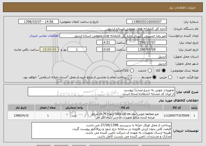Click the میز مطالعه چوبی product name cell
206x146 pixels.
point(125,115)
